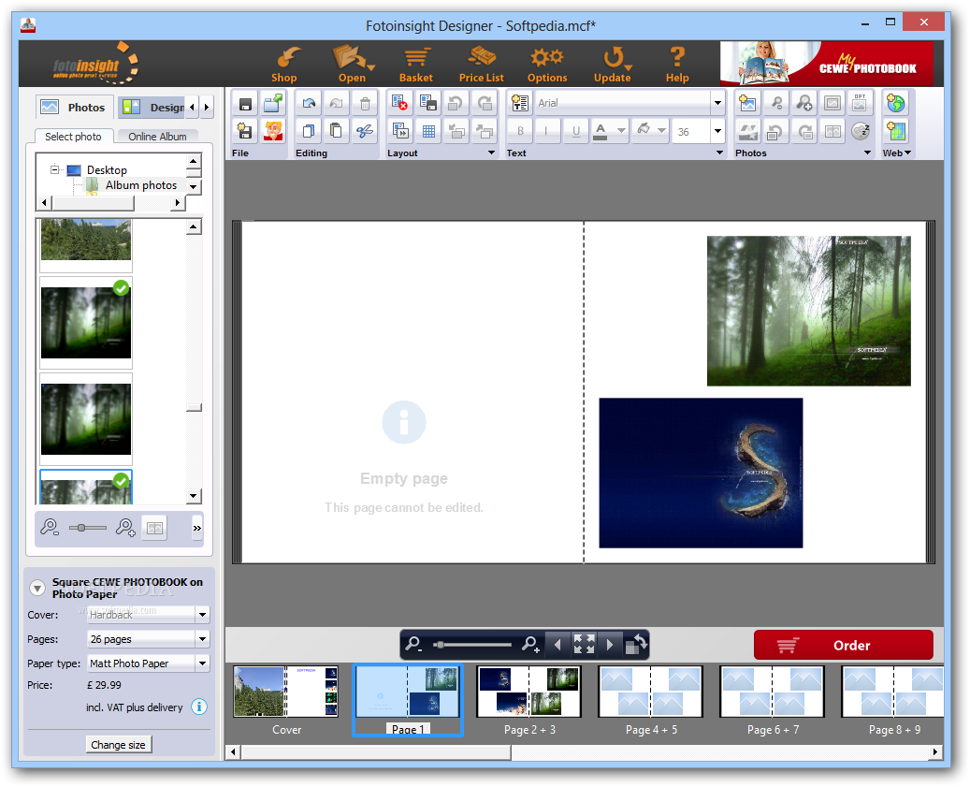Click the Save layout icon
This screenshot has width=970, height=787.
pyautogui.click(x=428, y=103)
